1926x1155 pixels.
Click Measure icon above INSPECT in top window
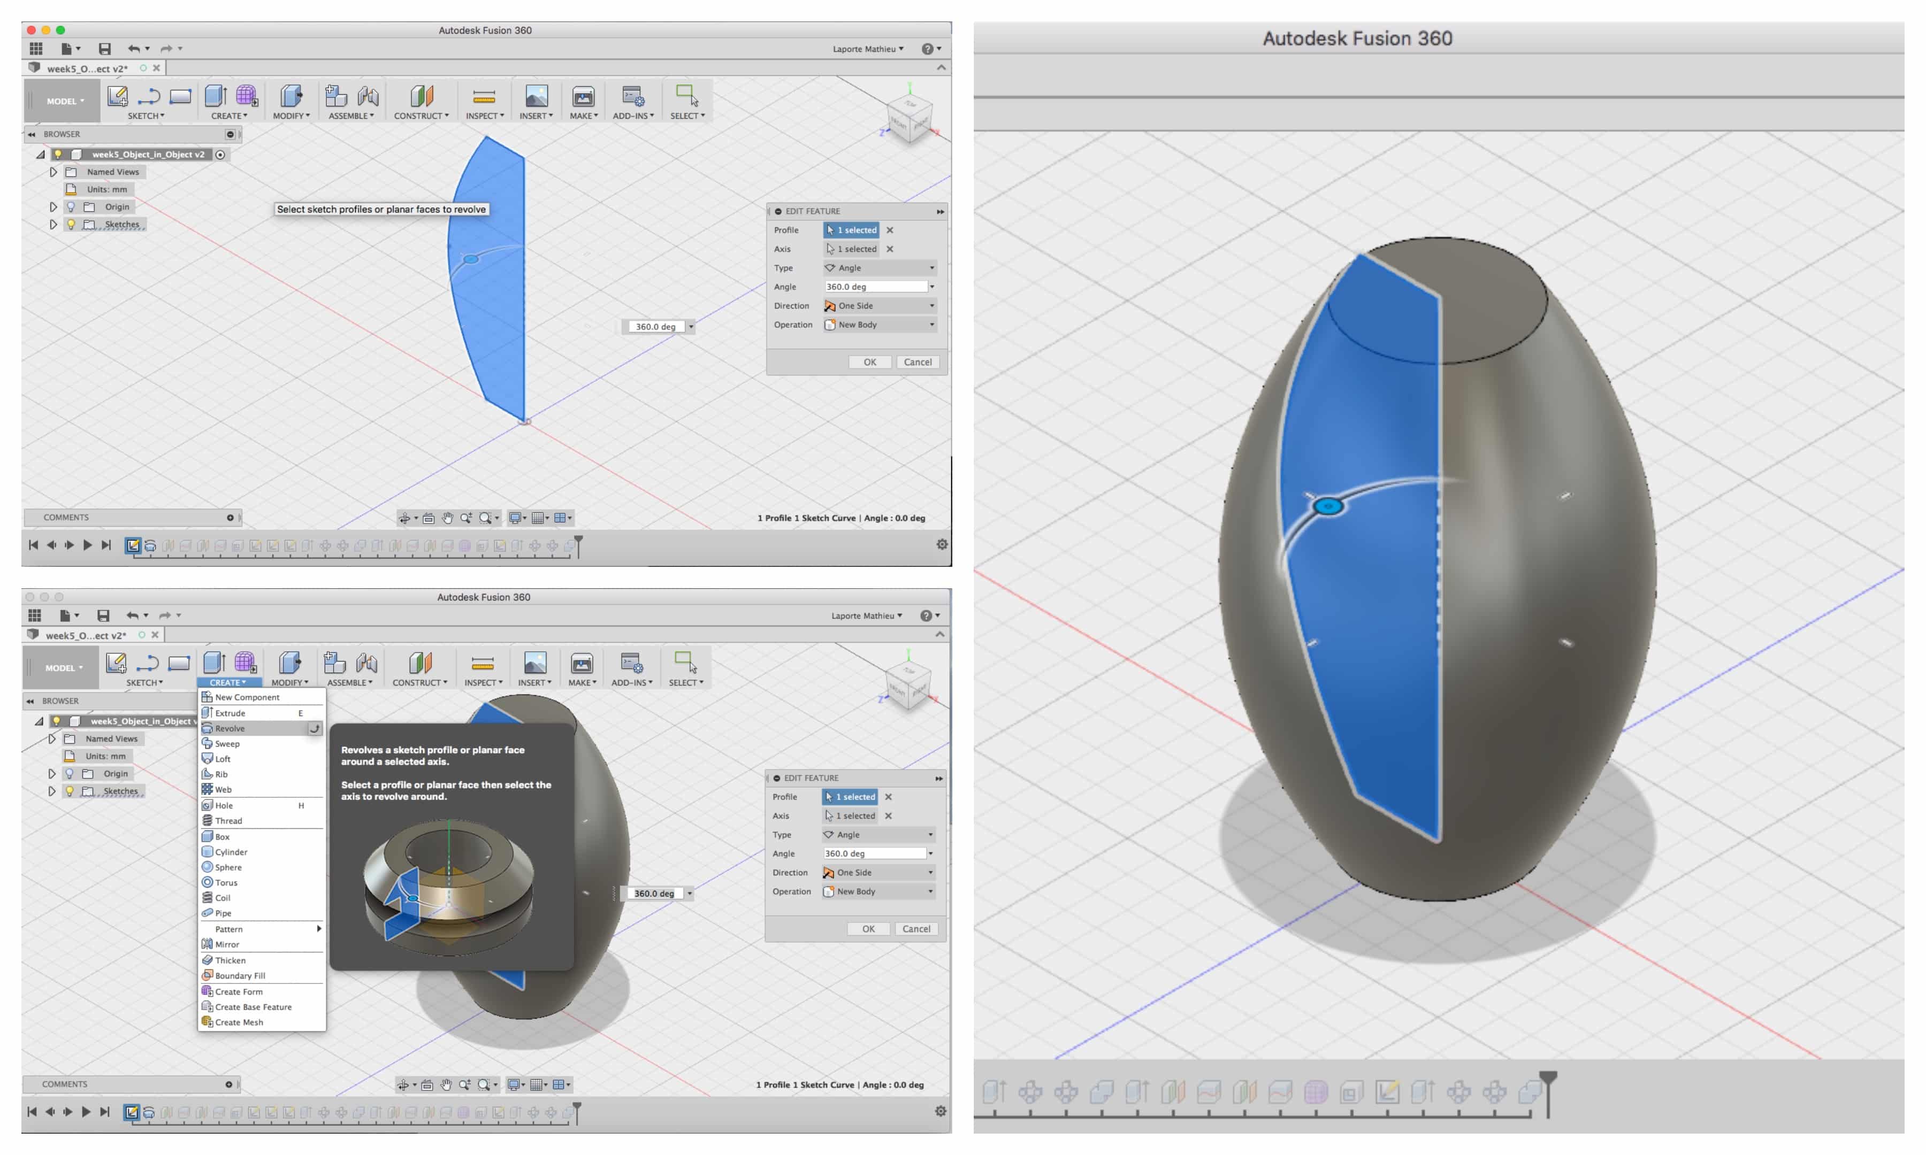(x=484, y=96)
